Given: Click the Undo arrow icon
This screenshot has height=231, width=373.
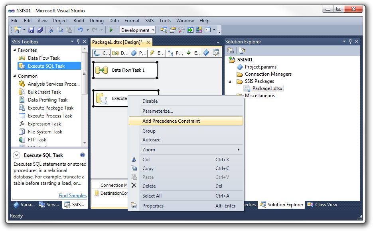Looking at the screenshot, I should (81, 30).
